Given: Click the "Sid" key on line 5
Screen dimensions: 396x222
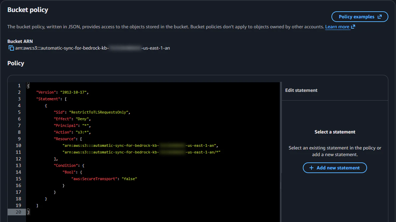Looking at the screenshot, I should click(59, 112).
